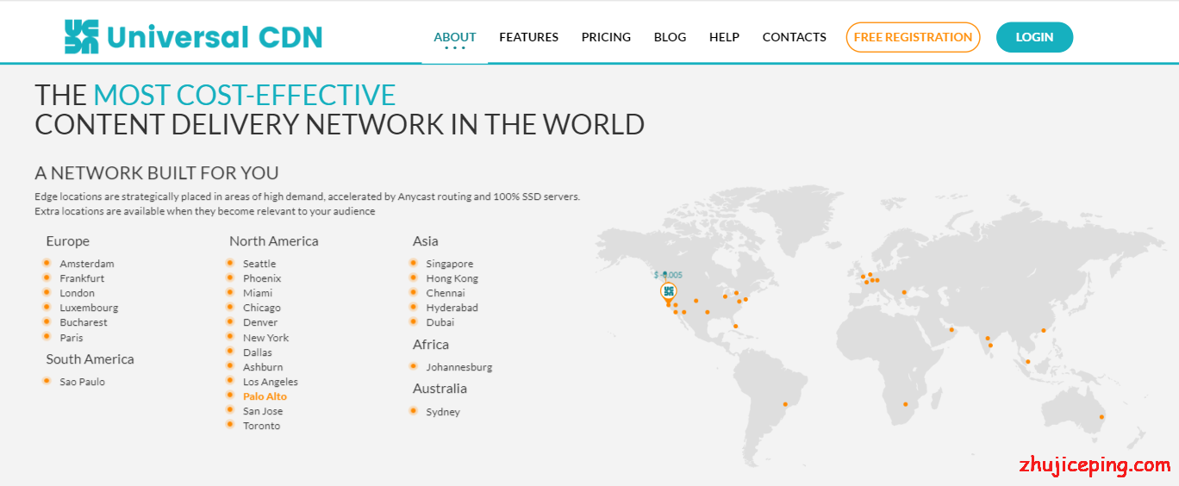Select Hyderabad edge location
The width and height of the screenshot is (1179, 486).
(452, 308)
